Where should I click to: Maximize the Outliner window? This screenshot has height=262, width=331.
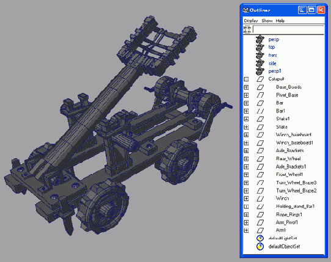(311, 10)
